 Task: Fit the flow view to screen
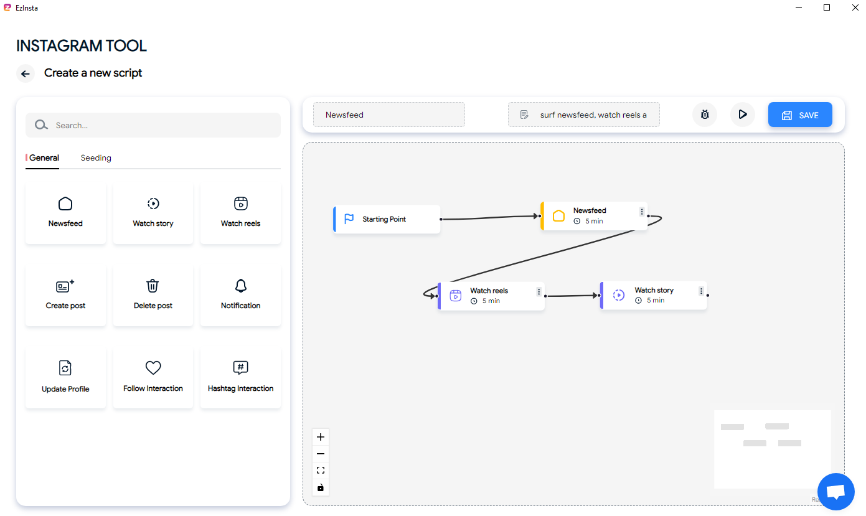click(321, 471)
